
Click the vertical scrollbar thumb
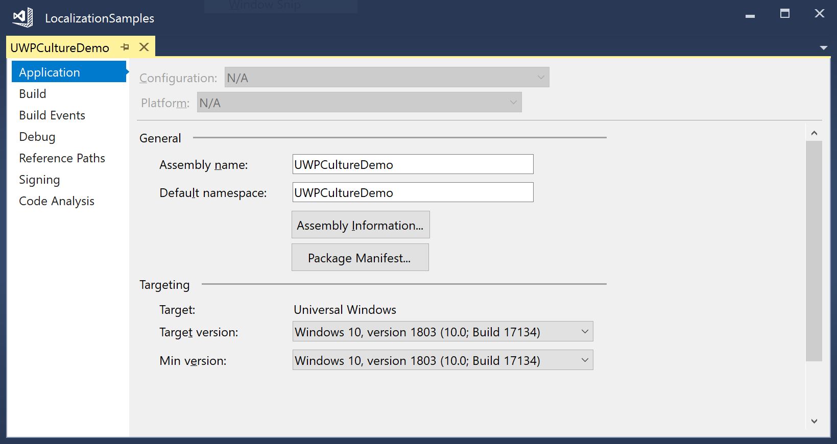814,251
